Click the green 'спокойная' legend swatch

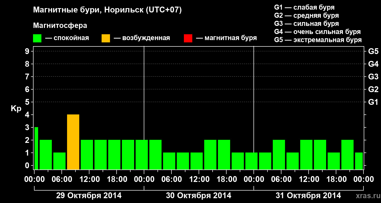pos(37,38)
